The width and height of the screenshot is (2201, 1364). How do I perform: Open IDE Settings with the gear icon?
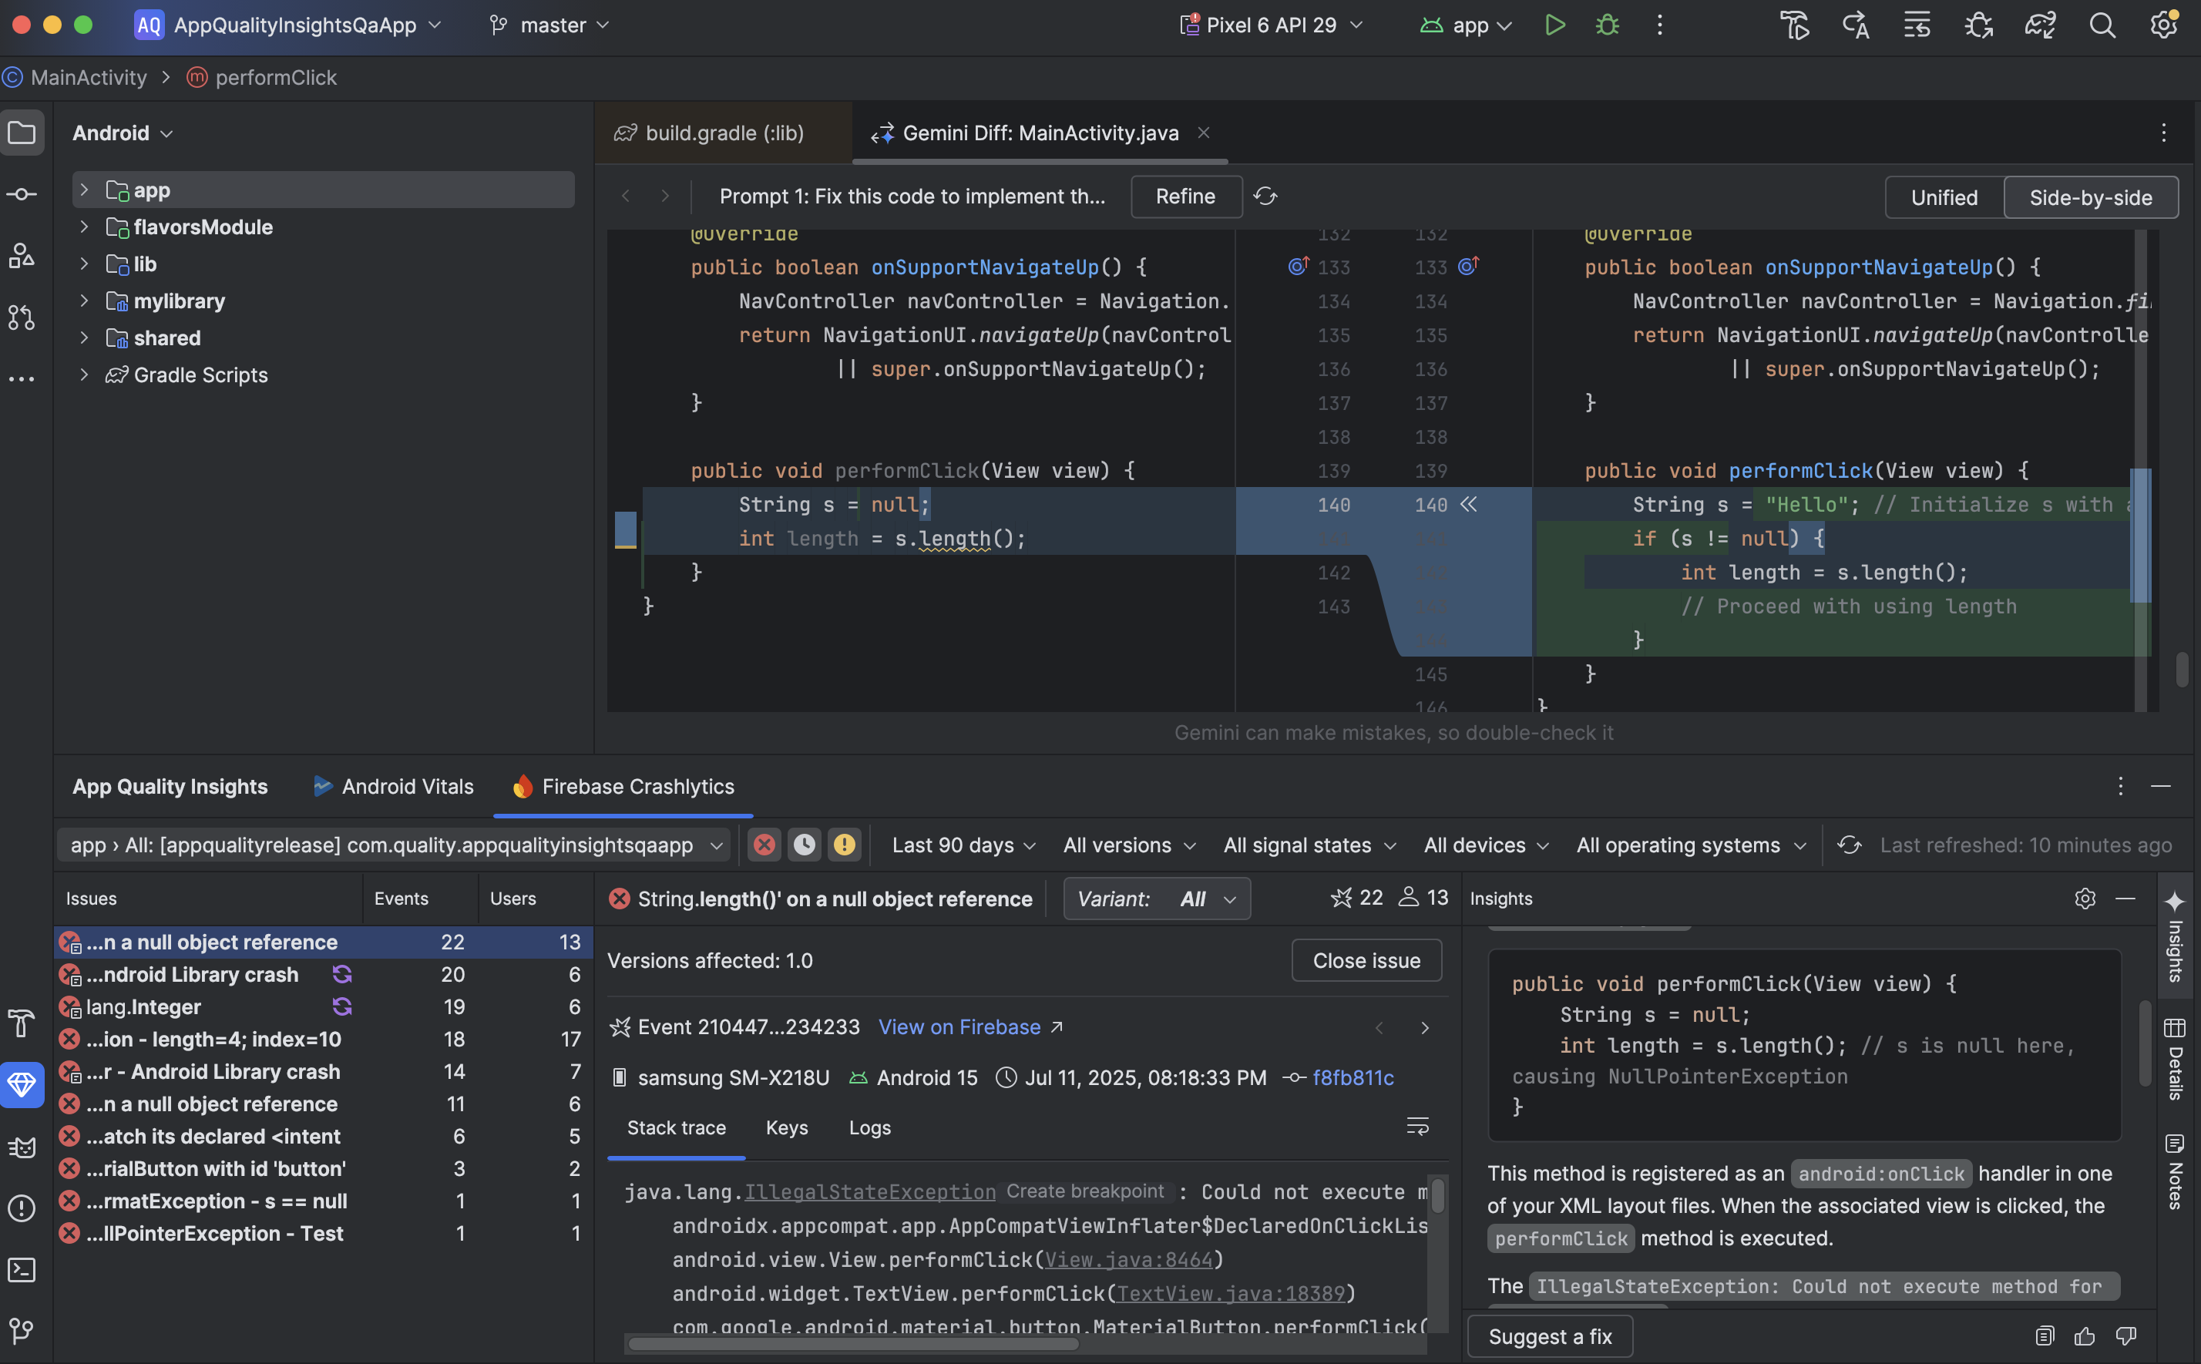click(x=2165, y=25)
